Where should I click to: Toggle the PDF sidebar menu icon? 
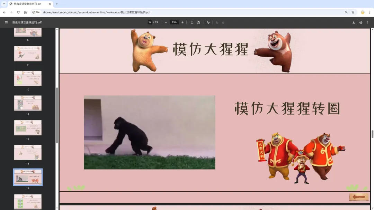[x=6, y=22]
